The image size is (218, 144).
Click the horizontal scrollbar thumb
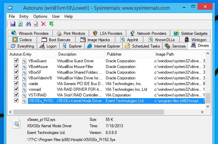[89, 112]
